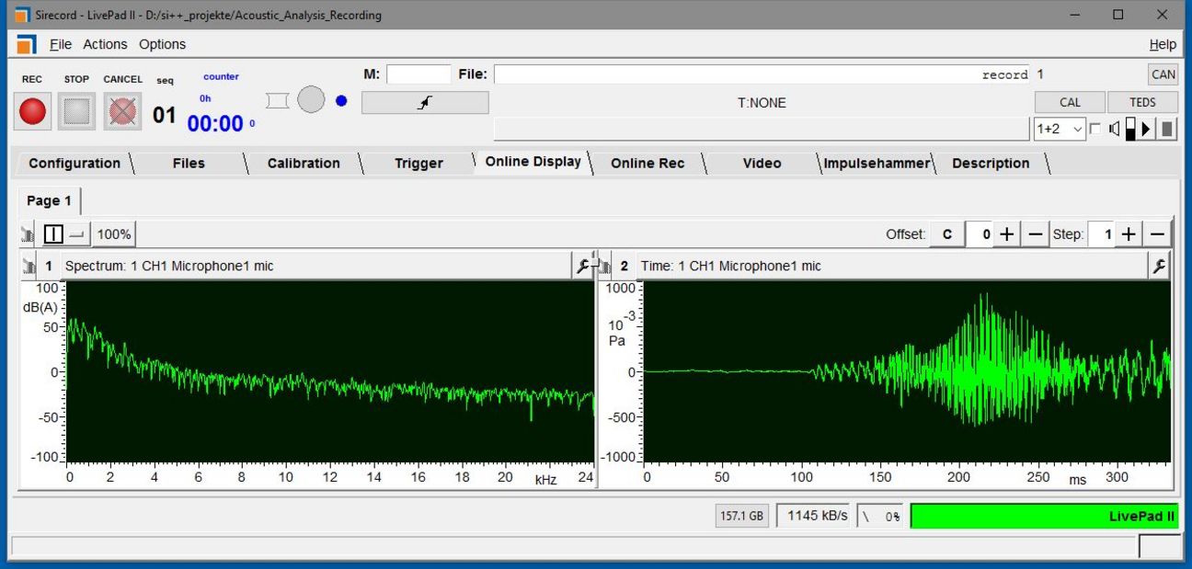Click the File name input field
This screenshot has height=569, width=1192.
[x=762, y=74]
